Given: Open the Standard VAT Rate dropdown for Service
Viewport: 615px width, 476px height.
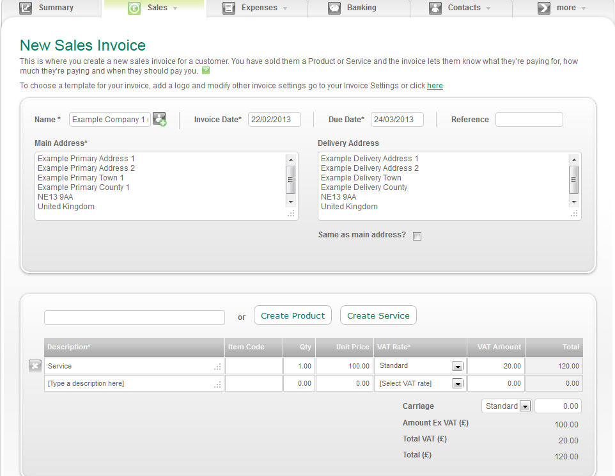Looking at the screenshot, I should tap(458, 365).
